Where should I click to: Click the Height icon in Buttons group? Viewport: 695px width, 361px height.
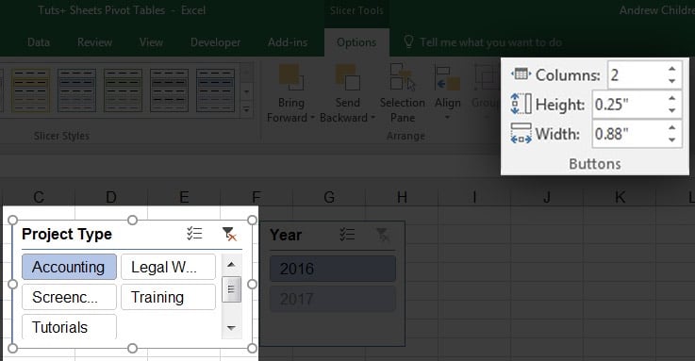tap(521, 104)
